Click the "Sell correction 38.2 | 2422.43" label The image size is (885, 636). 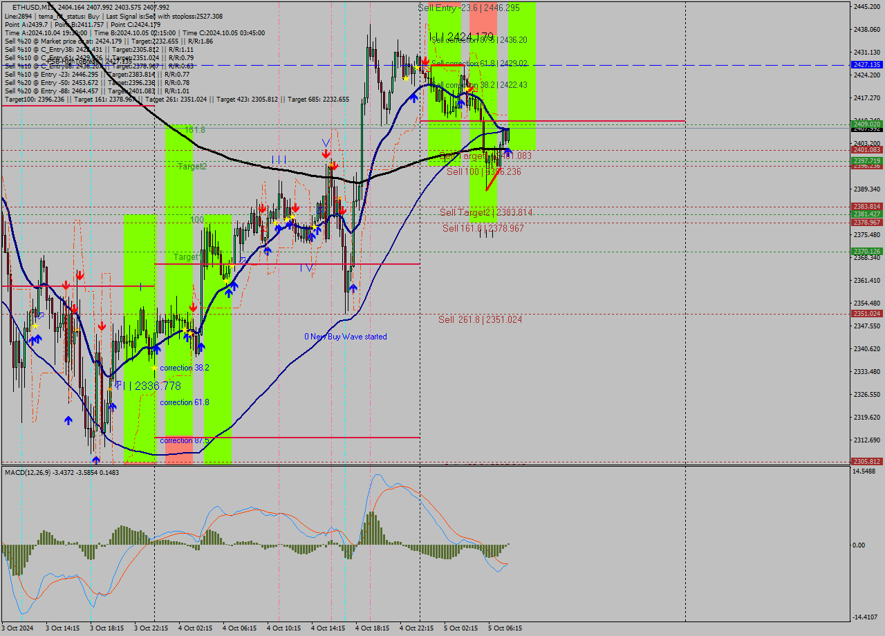(x=479, y=85)
